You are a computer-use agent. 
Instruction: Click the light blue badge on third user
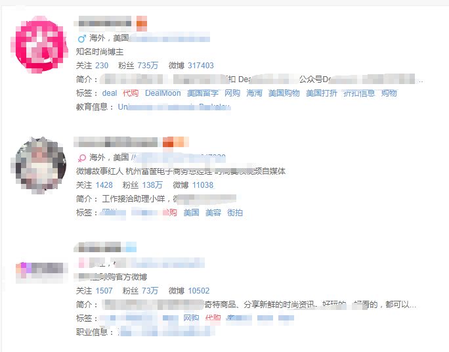(131, 247)
